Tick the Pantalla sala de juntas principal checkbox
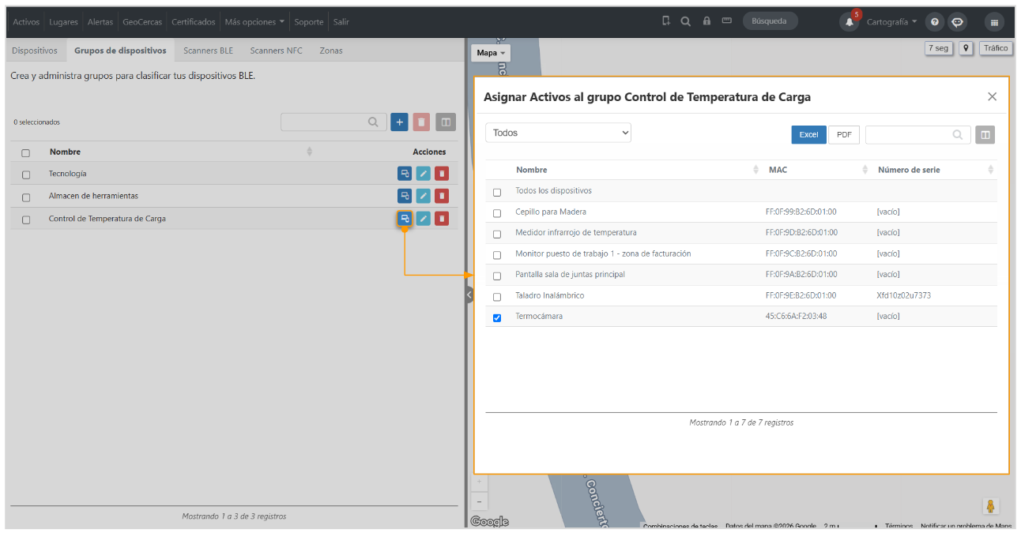This screenshot has height=533, width=1021. tap(497, 276)
